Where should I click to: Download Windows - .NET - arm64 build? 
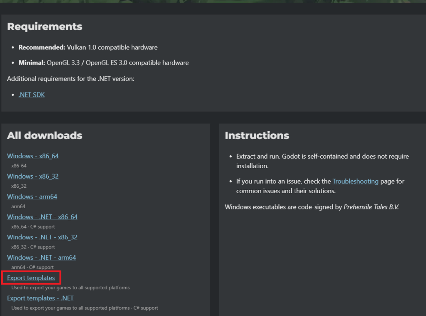[x=41, y=257]
